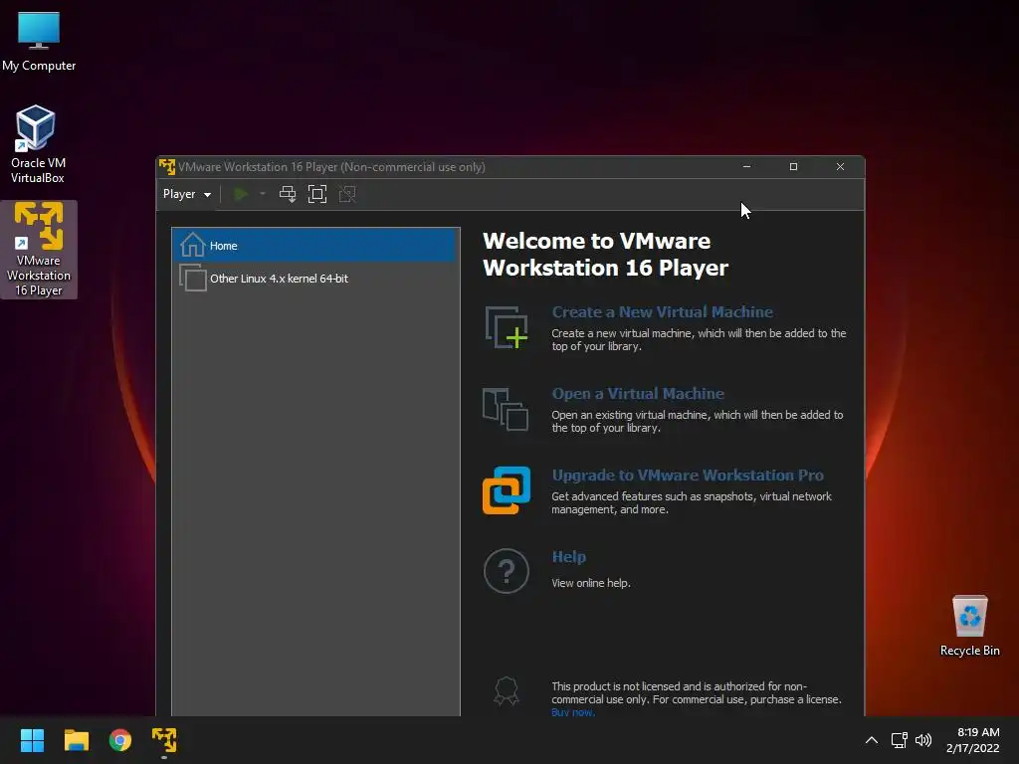This screenshot has width=1019, height=764.
Task: Show hidden system tray icons chevron
Action: 872,740
